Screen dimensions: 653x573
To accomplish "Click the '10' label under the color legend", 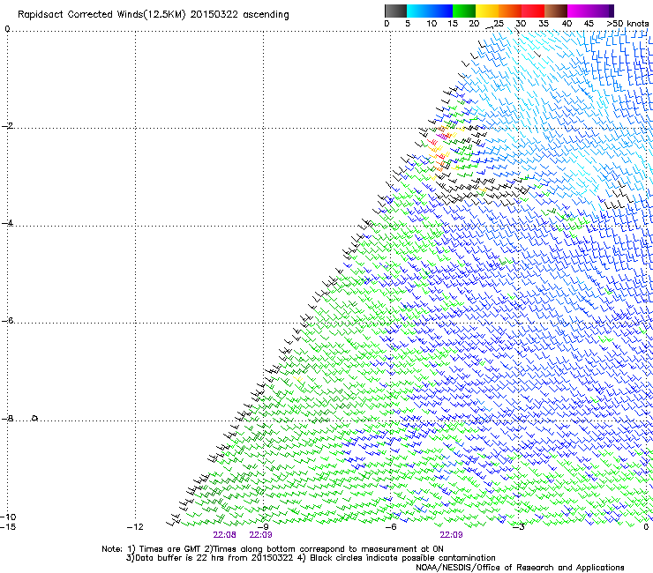I will click(432, 24).
